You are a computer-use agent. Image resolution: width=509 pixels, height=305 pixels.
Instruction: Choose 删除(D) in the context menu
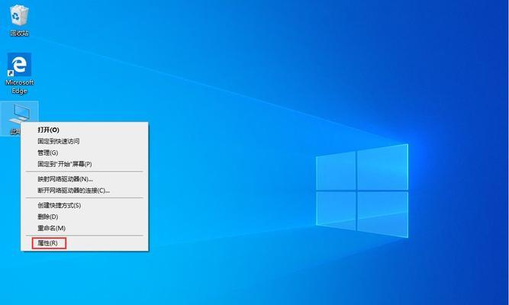(x=85, y=217)
